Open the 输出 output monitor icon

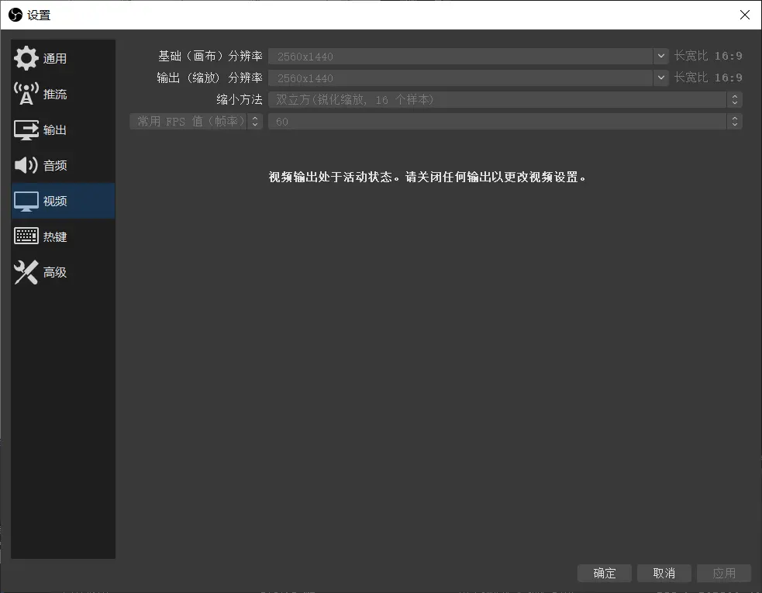26,129
